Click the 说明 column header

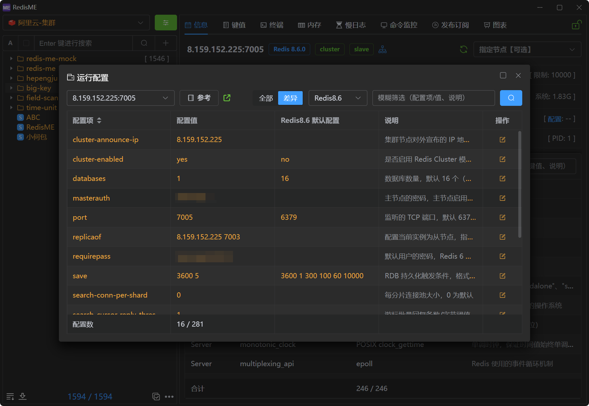click(x=392, y=121)
